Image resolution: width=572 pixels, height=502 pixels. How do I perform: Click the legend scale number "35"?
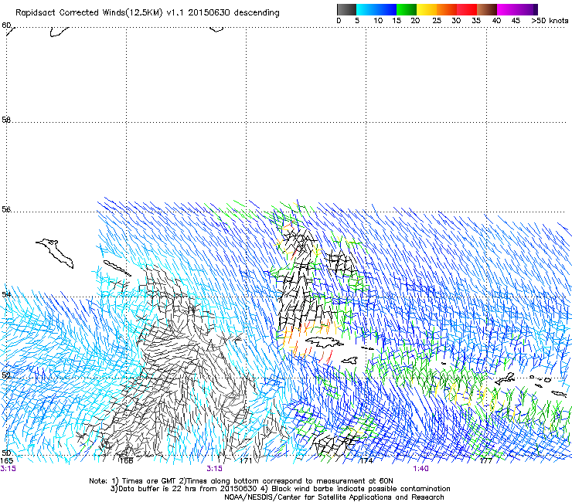476,21
